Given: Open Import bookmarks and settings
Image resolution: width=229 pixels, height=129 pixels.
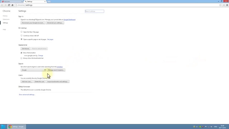Looking at the screenshot, I should point(58,82).
